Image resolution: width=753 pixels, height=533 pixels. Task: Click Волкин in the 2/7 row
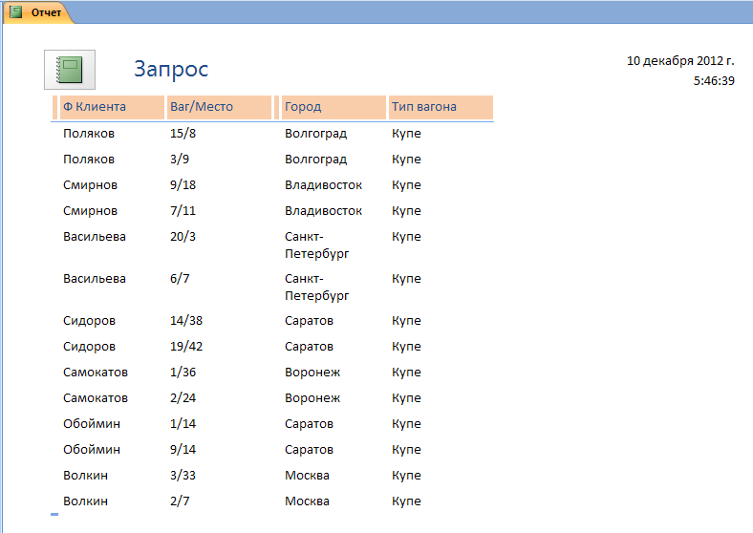pos(85,501)
